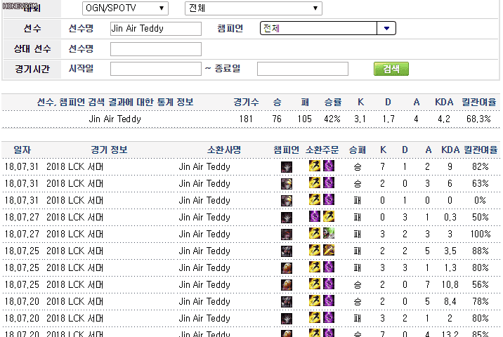Click the 승률 header in the summary table
Screen dimensions: 503x337
pyautogui.click(x=333, y=103)
